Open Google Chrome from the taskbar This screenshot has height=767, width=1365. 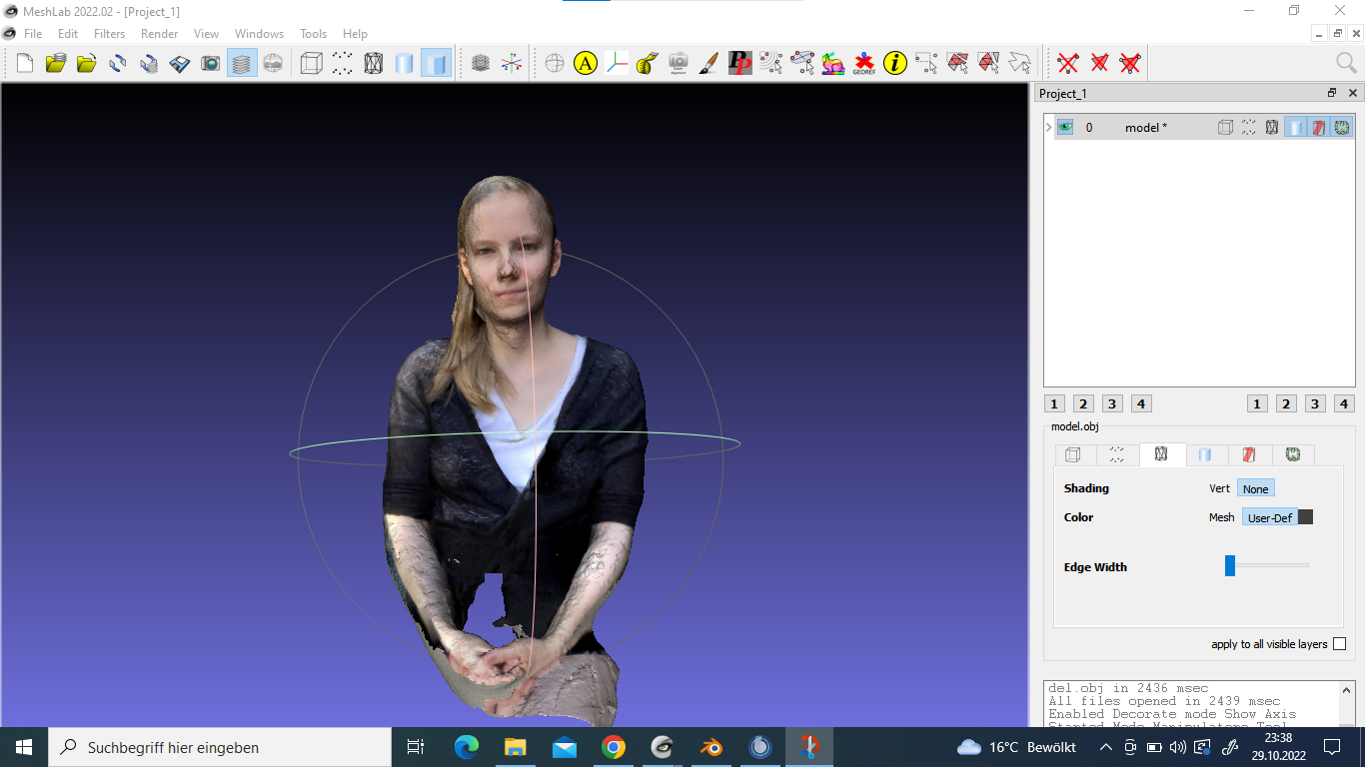tap(614, 747)
